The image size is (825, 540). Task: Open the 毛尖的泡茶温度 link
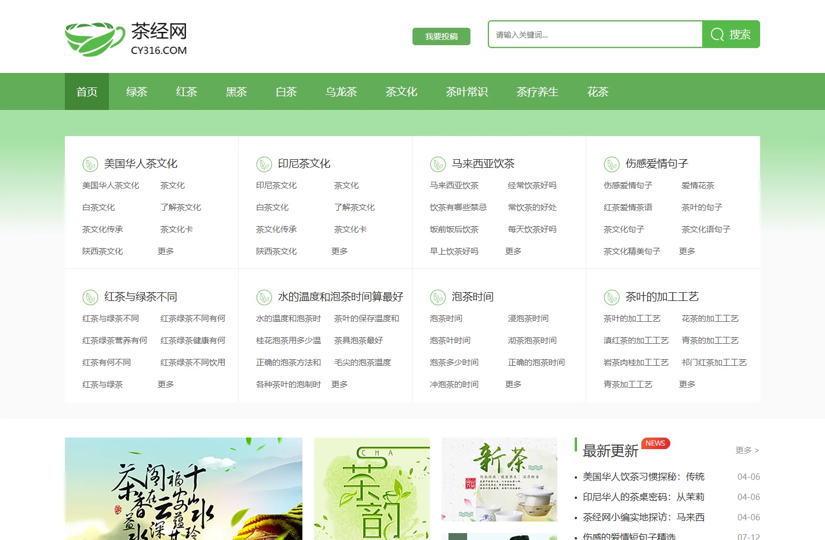click(x=363, y=362)
